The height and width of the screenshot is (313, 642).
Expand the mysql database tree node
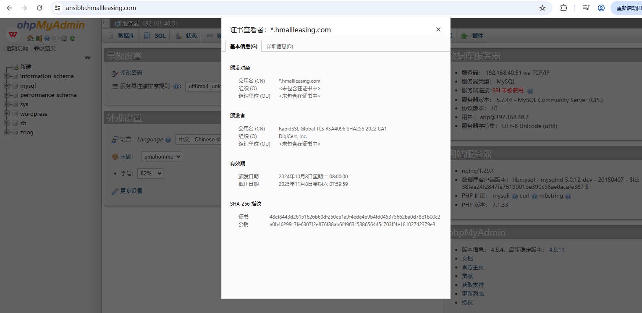pos(7,86)
